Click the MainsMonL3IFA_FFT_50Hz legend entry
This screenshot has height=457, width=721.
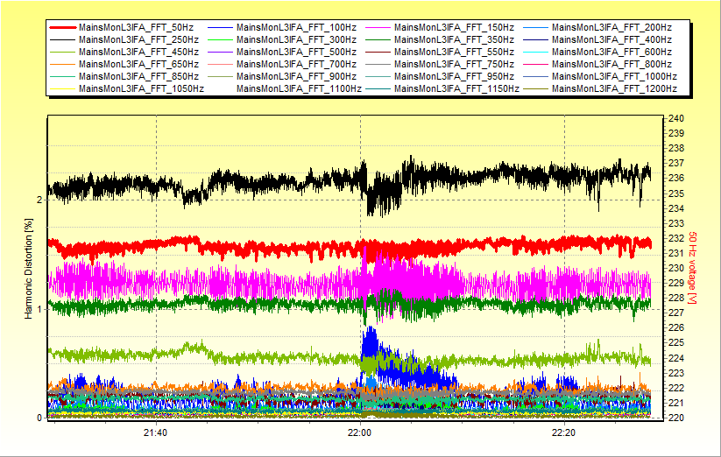click(130, 28)
